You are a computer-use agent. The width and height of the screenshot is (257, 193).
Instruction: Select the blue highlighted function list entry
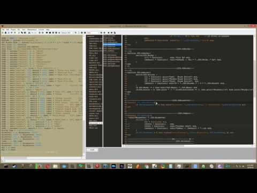(112, 44)
